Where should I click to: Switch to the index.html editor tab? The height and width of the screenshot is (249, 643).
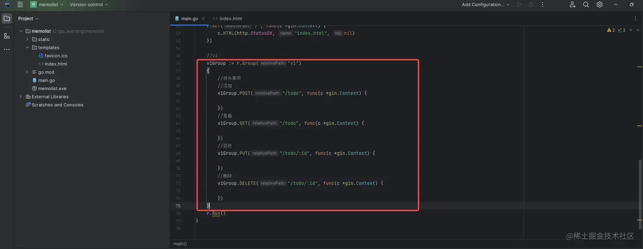[227, 18]
